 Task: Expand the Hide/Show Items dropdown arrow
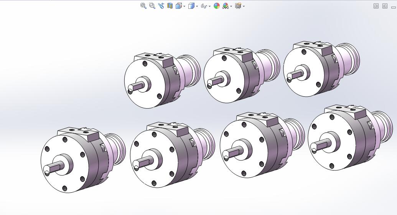point(210,6)
